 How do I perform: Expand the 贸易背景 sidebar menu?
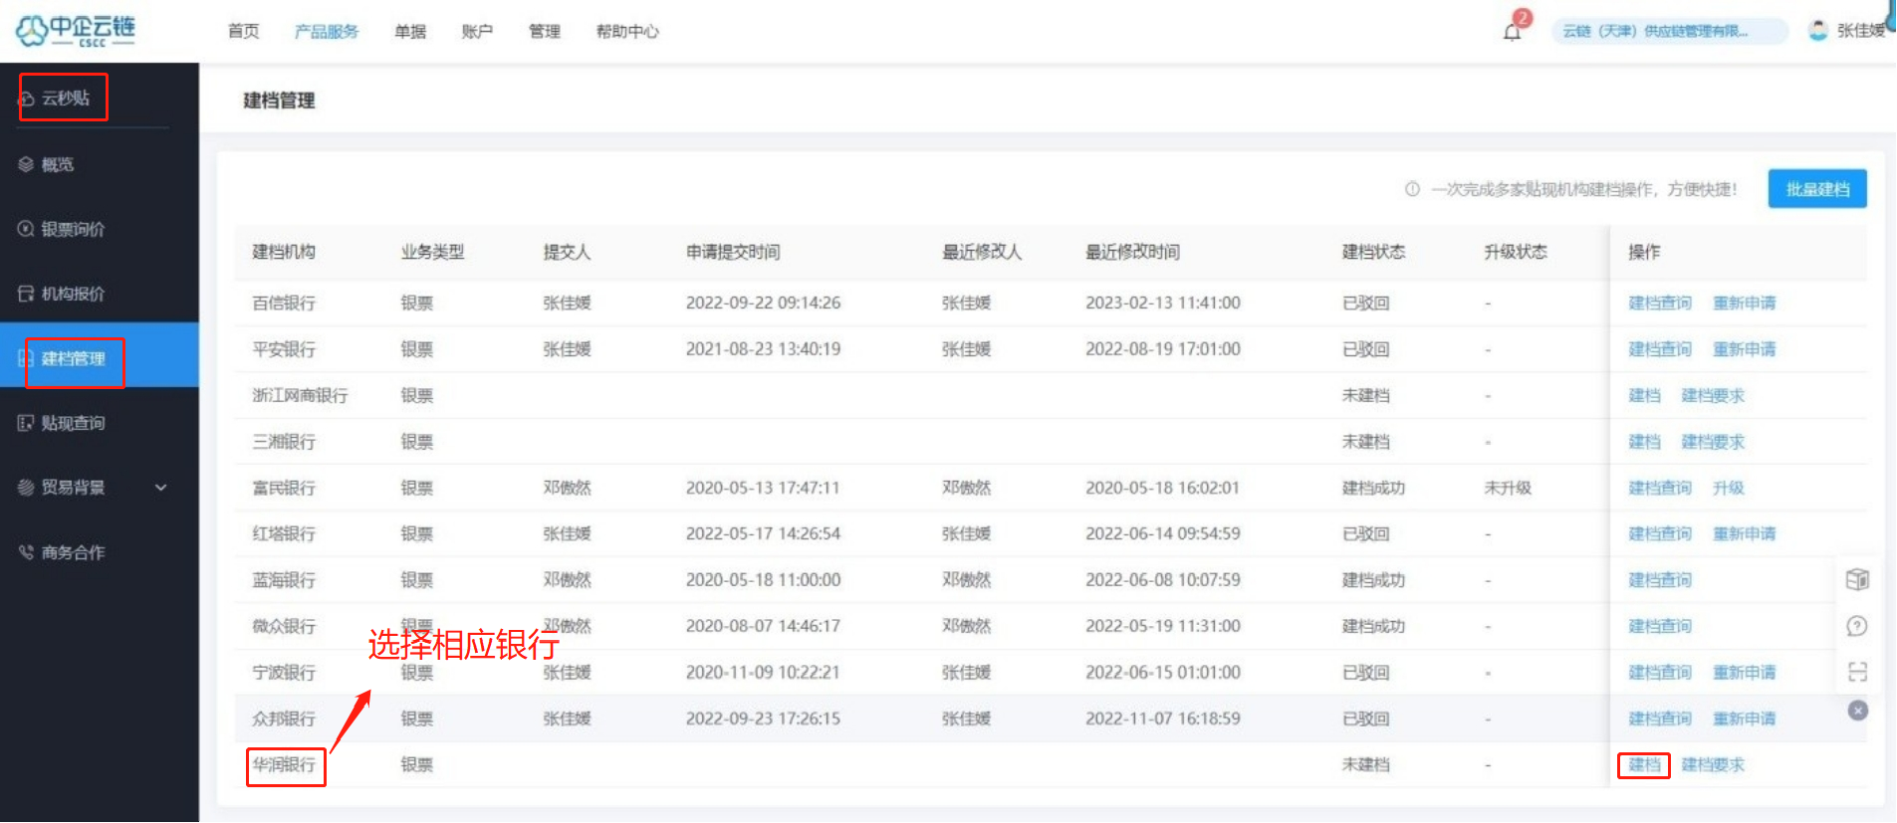coord(160,488)
